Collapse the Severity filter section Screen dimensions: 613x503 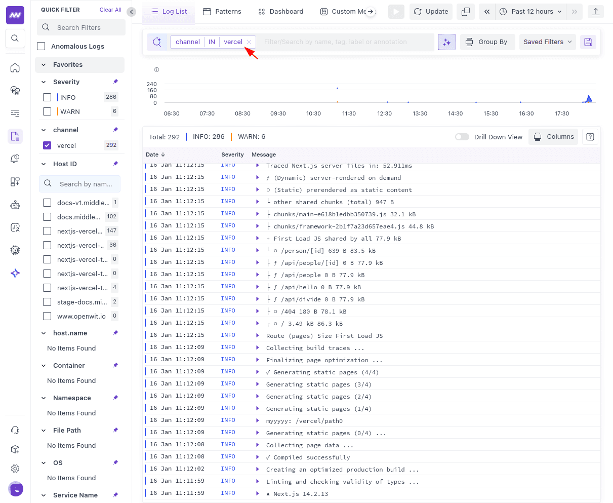click(43, 82)
